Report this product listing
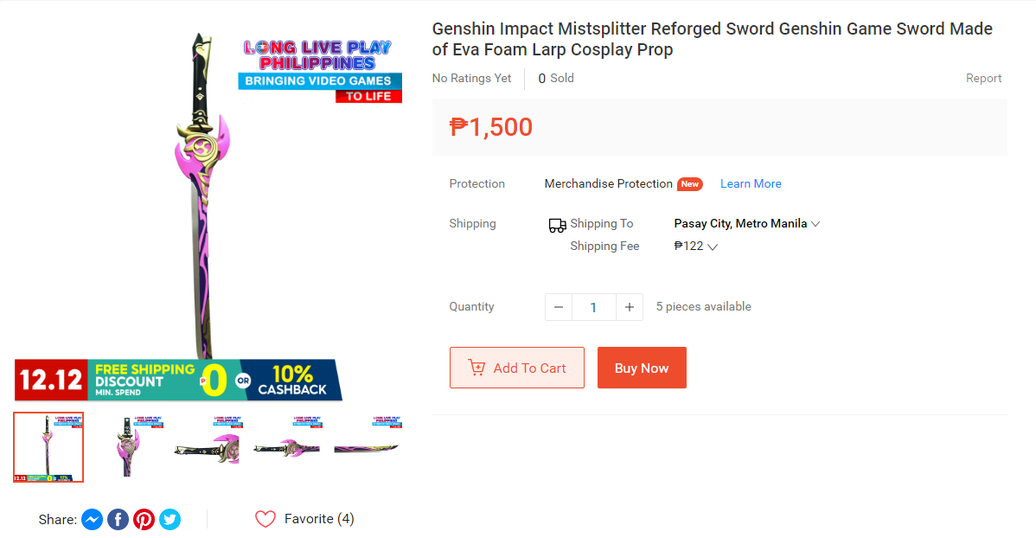Viewport: 1036px width, 538px height. 983,78
